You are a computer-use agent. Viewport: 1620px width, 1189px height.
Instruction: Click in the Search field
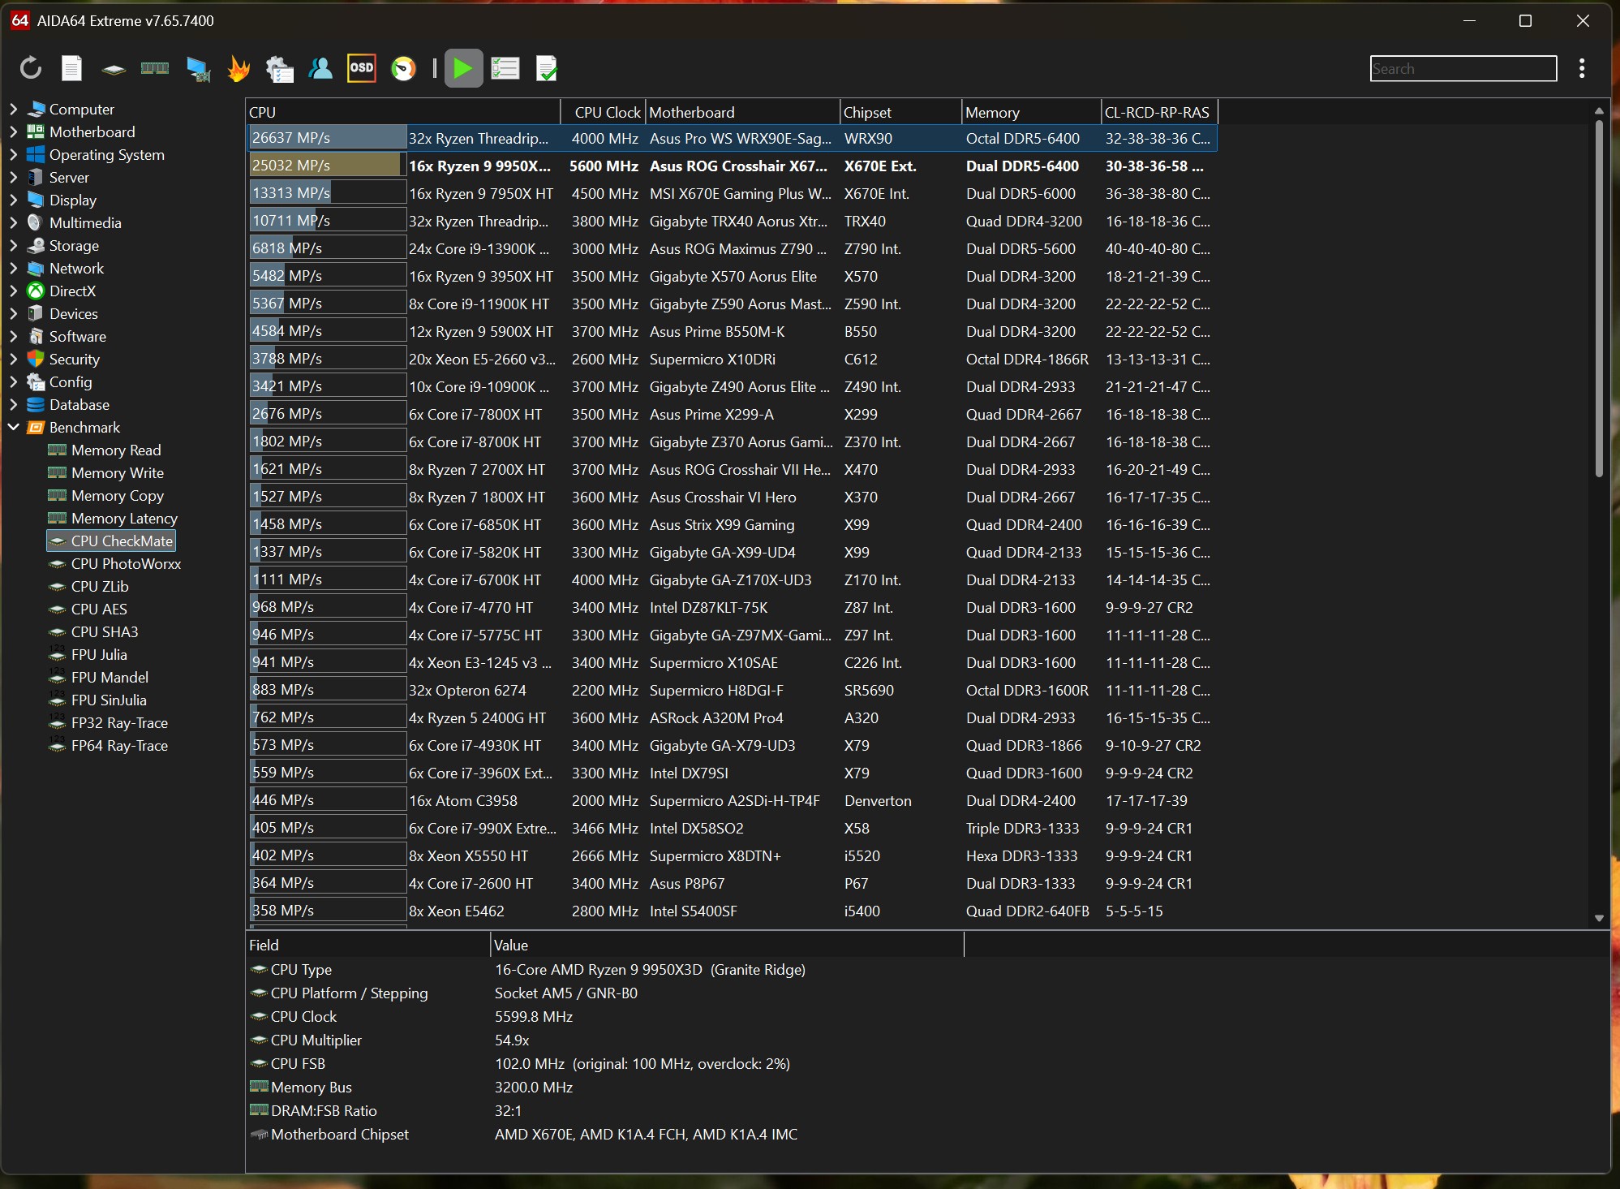pos(1463,69)
